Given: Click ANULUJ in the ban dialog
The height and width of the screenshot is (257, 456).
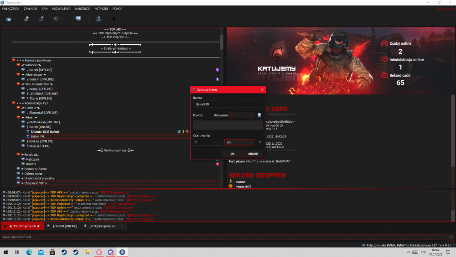Looking at the screenshot, I should click(x=253, y=153).
